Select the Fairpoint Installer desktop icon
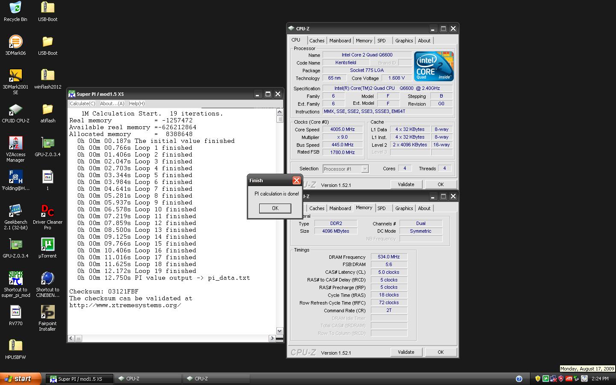 47,318
